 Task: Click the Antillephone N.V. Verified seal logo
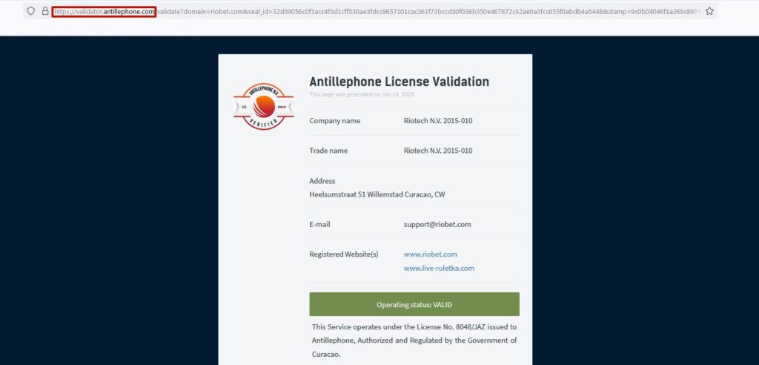(263, 106)
